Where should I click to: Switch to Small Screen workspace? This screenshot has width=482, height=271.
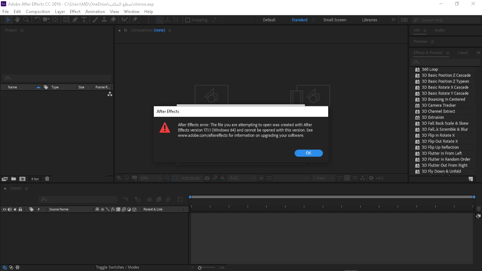(335, 20)
